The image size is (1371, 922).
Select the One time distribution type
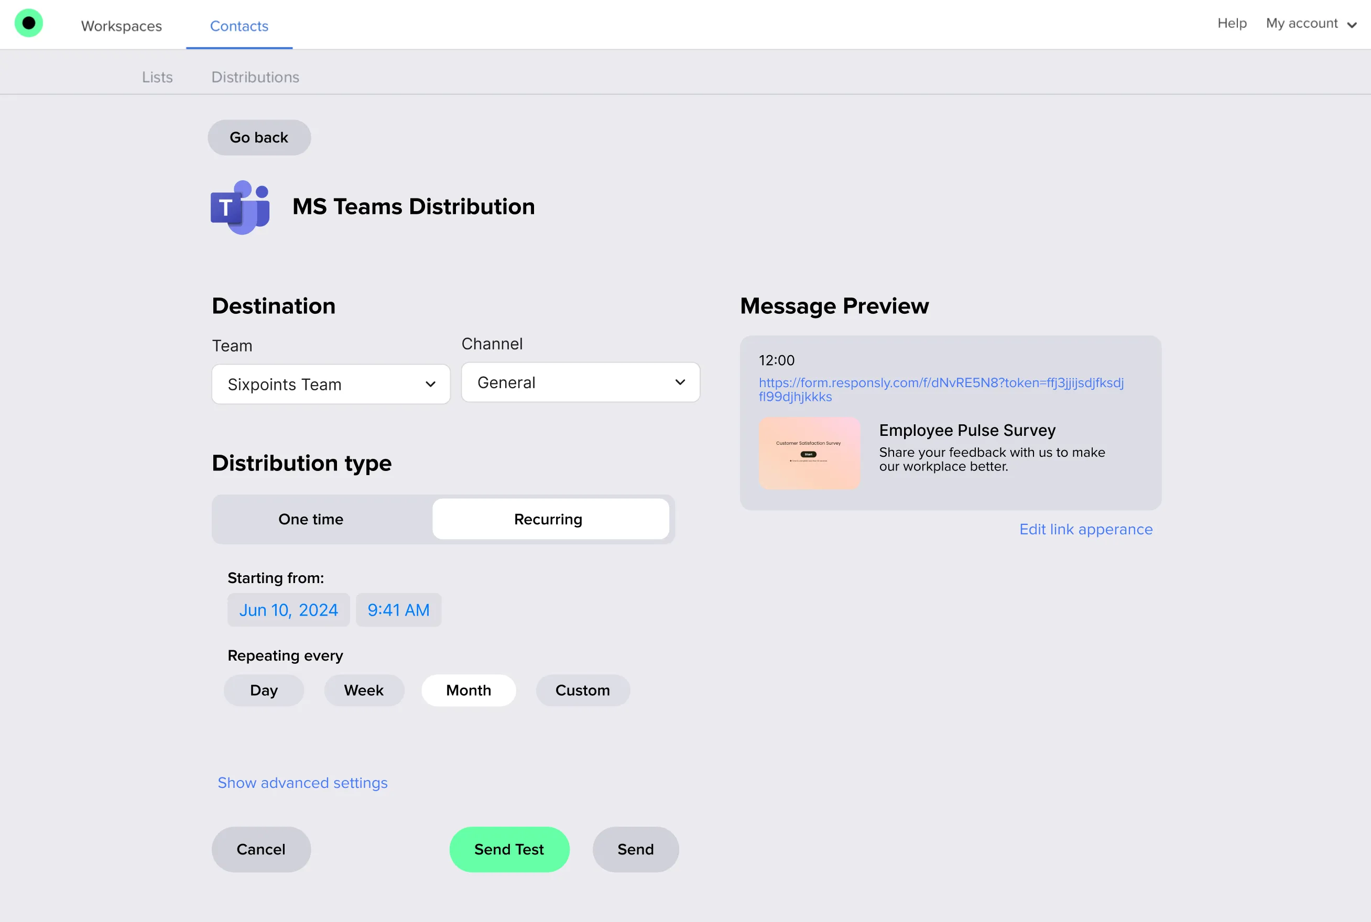(311, 519)
